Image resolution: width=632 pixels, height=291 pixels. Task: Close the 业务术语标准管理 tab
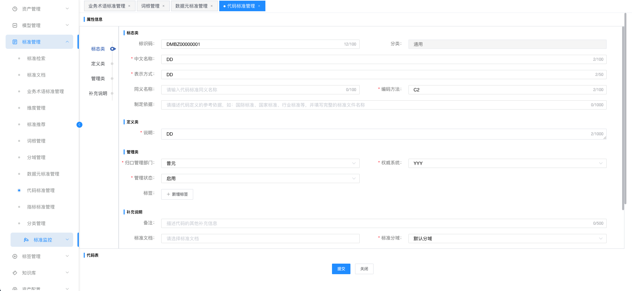pyautogui.click(x=129, y=6)
